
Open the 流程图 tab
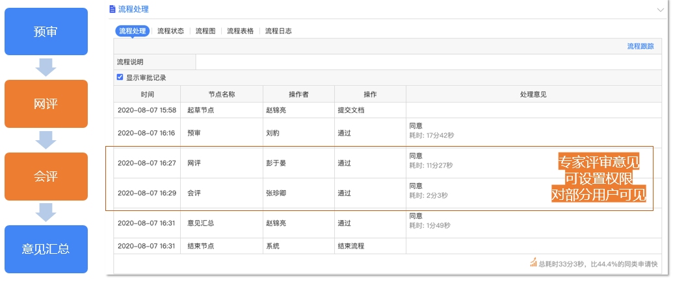pyautogui.click(x=205, y=31)
